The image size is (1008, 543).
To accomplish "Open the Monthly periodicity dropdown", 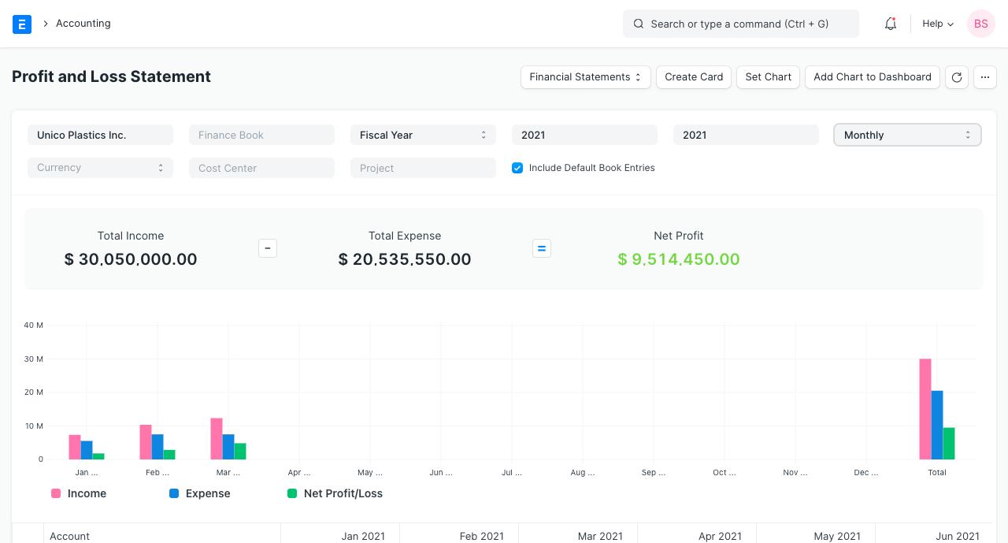I will (x=907, y=135).
